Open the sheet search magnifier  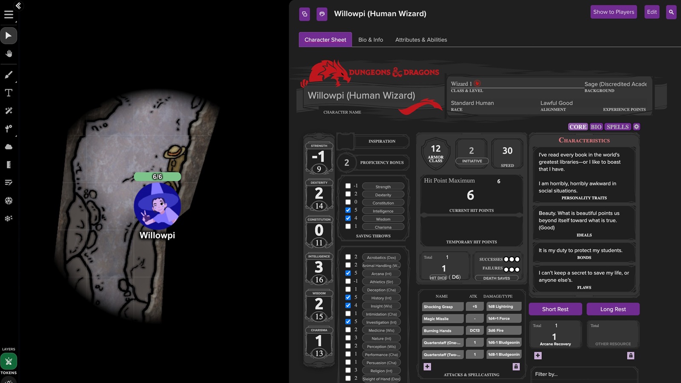pyautogui.click(x=671, y=12)
